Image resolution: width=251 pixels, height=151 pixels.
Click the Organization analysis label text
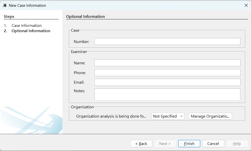111,116
